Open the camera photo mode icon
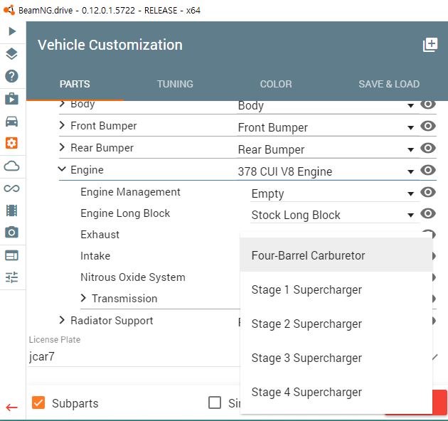This screenshot has height=421, width=448. pyautogui.click(x=11, y=233)
